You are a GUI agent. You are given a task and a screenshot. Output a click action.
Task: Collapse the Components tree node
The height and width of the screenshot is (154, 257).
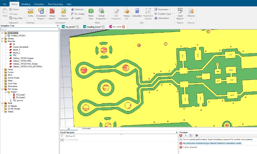coord(2,33)
